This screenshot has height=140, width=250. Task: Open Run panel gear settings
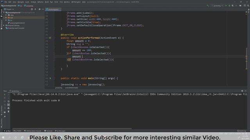[242, 91]
